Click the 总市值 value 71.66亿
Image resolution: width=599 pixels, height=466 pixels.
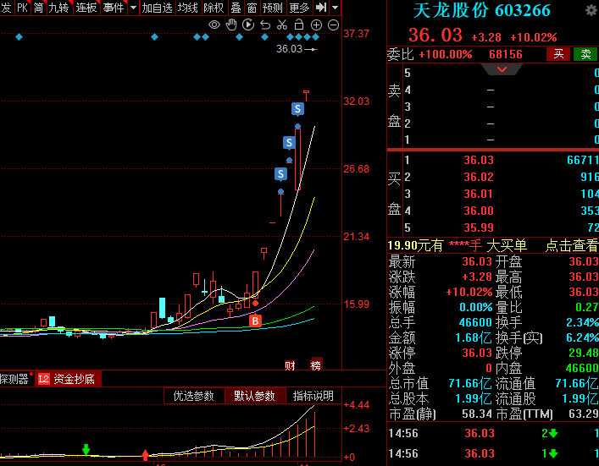(x=470, y=383)
